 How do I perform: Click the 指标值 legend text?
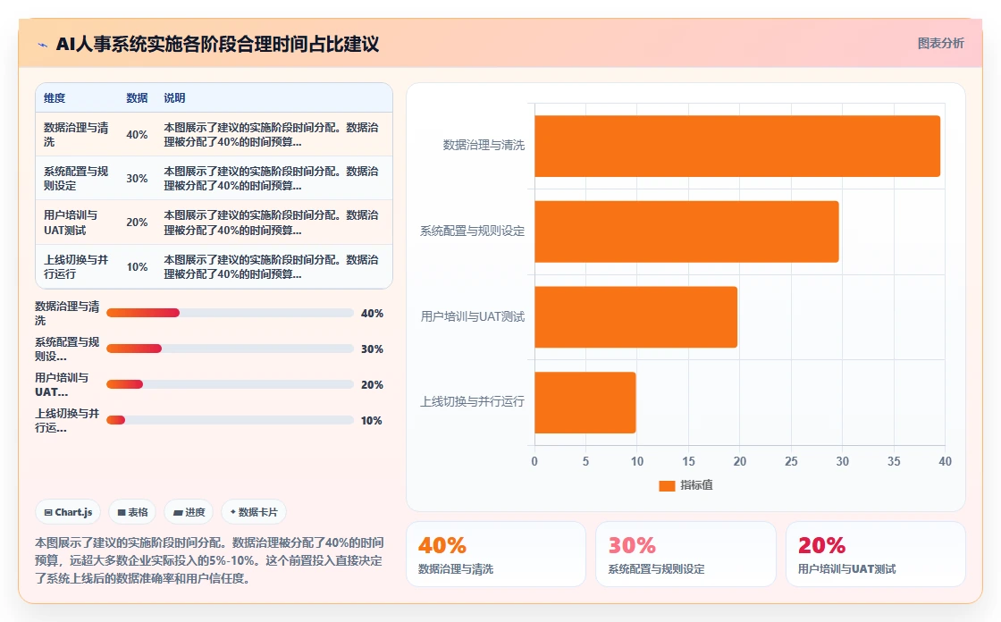click(x=696, y=485)
